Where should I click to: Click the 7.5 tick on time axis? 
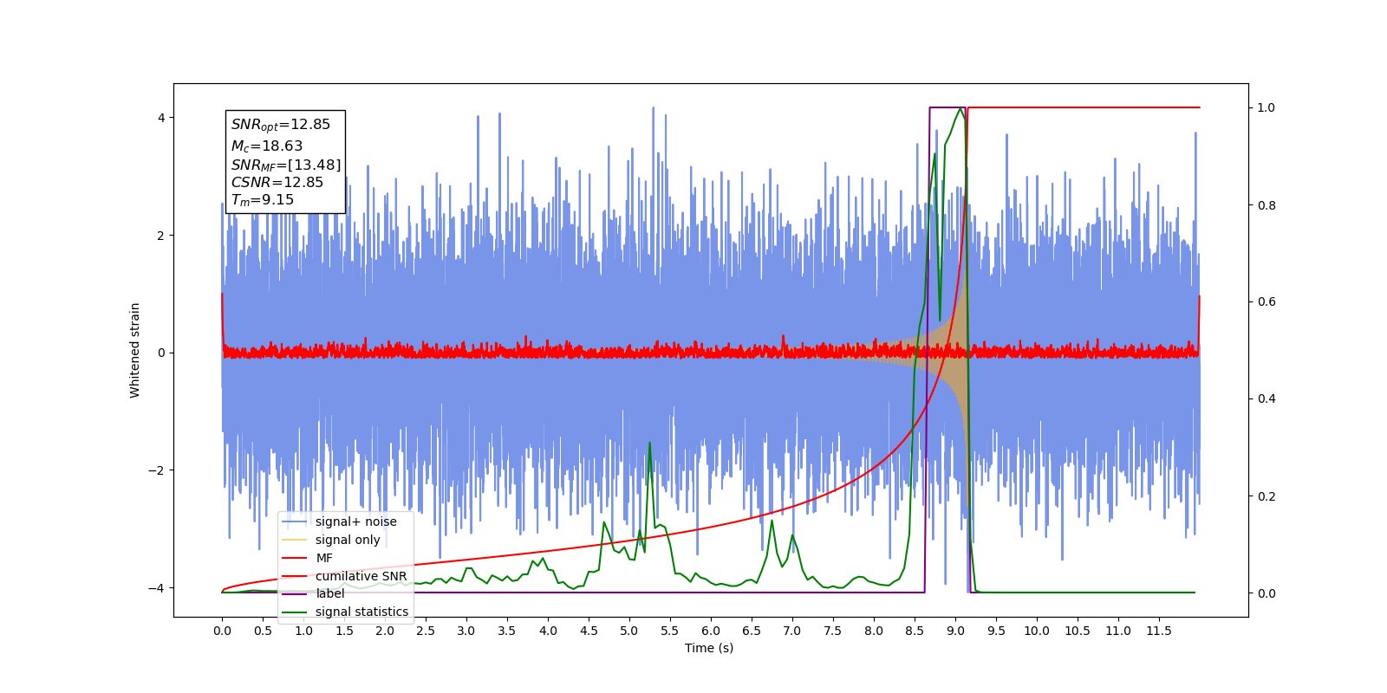833,631
